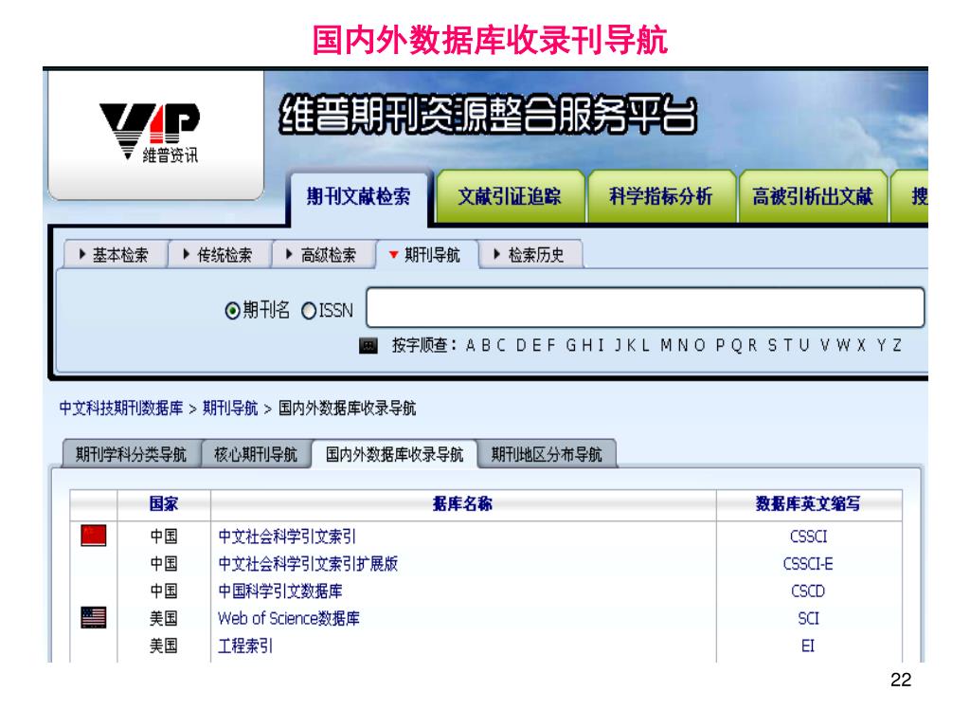Open the 中文社会科学引文索引 link
970x728 pixels.
click(x=287, y=537)
